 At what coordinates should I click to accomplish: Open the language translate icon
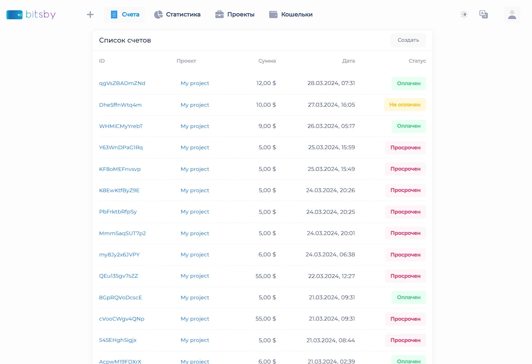pos(484,15)
